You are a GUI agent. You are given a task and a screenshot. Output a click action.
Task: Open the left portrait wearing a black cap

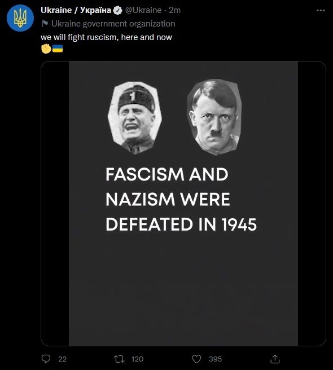135,118
